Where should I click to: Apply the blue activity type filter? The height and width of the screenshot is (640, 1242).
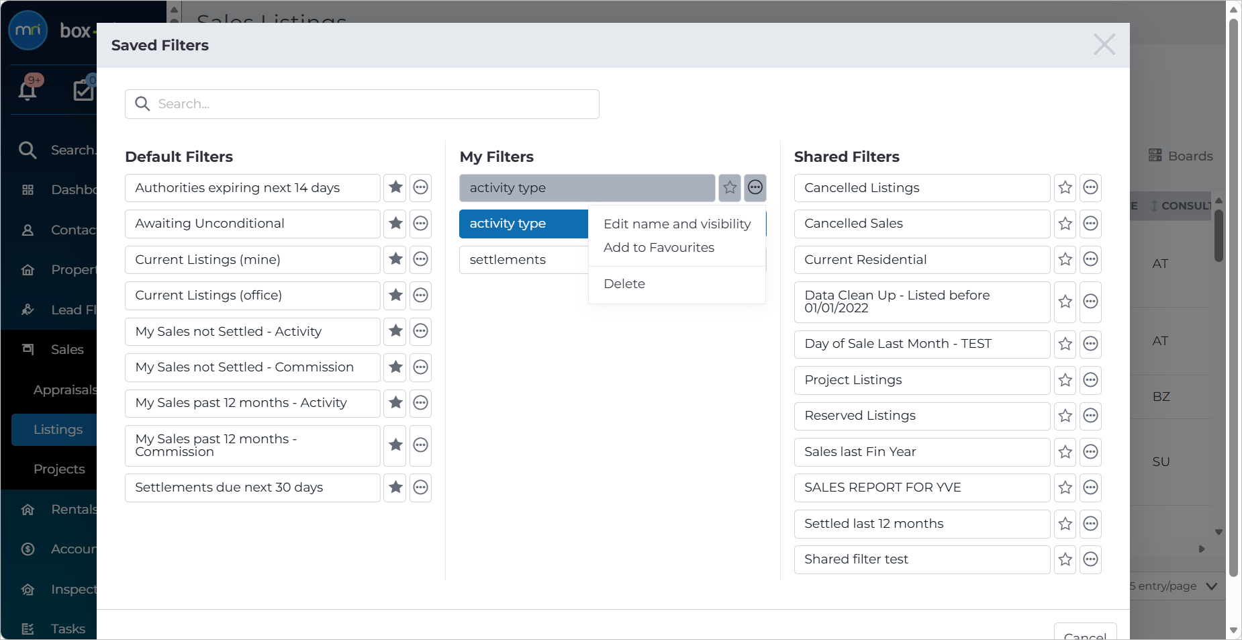tap(524, 224)
